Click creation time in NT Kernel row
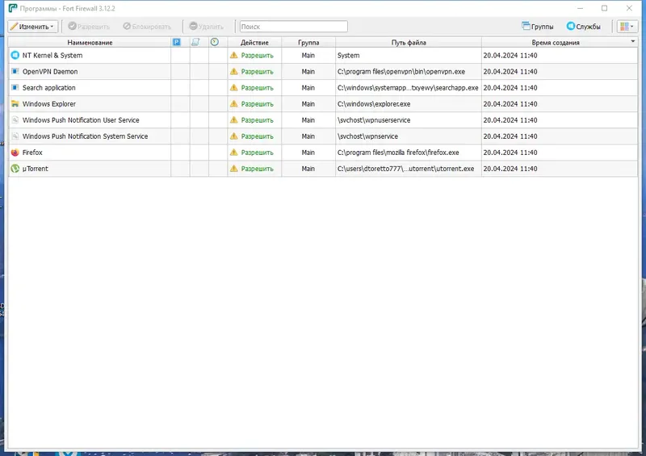Screen dimensions: 646x456 tap(510, 55)
